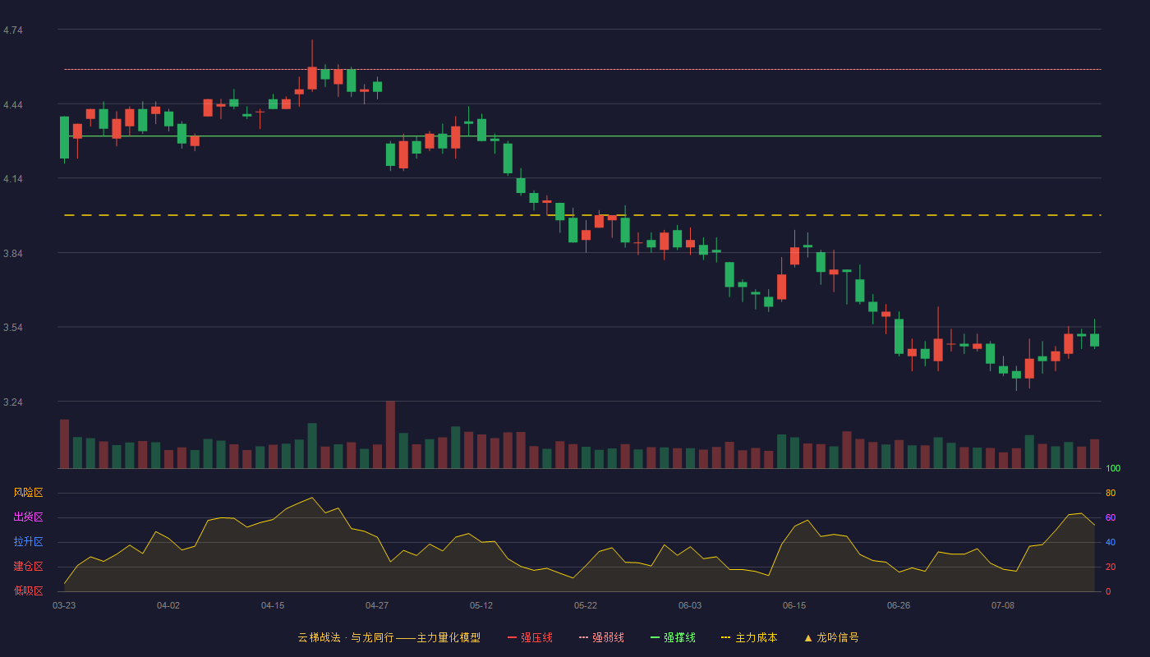Screen dimensions: 1150x657
Task: Click the 20 indicator axis label
Action: 1111,567
